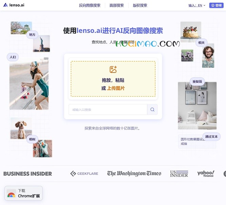Click the Geekflare logo
The width and height of the screenshot is (226, 205).
click(x=84, y=173)
